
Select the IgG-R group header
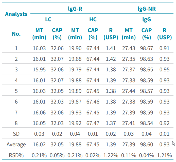pos(75,9)
